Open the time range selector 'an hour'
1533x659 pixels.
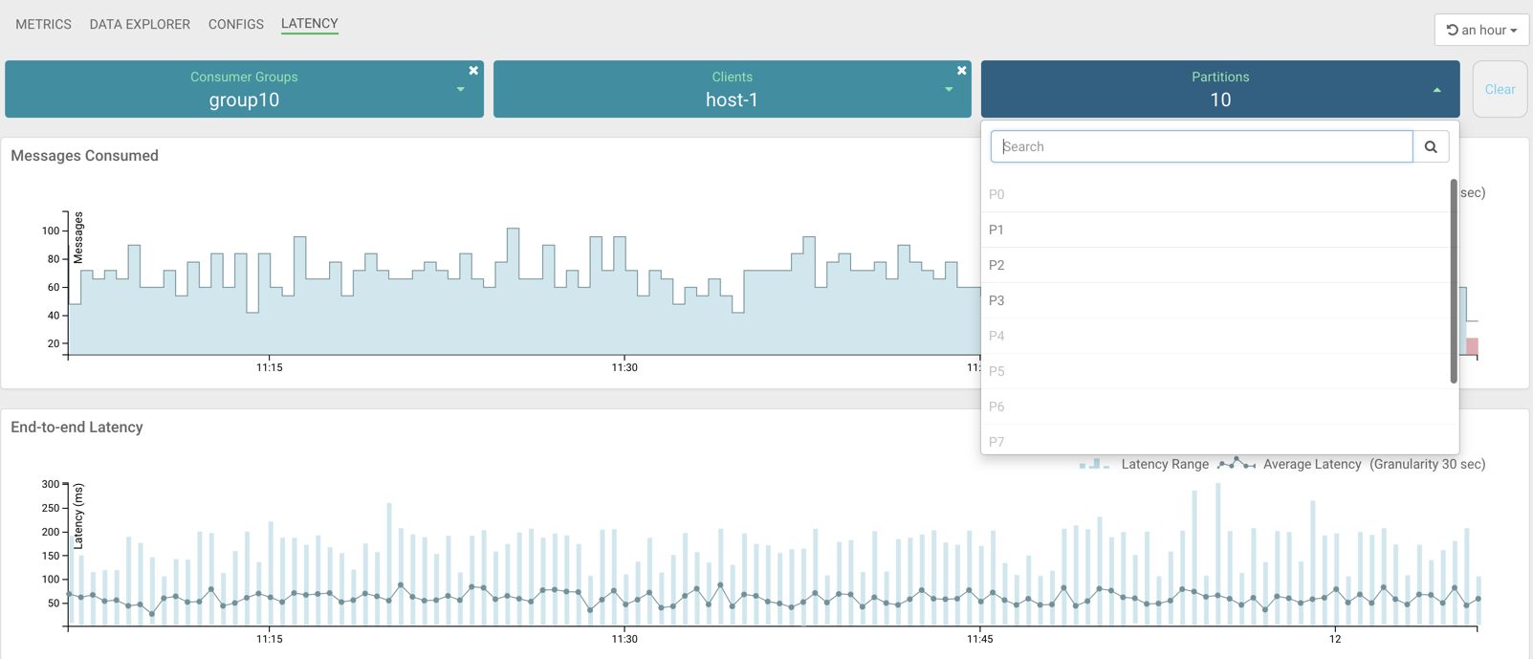pos(1480,30)
